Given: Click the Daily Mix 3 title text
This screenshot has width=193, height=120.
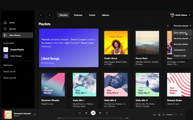Looking at the screenshot, I should 142,100.
